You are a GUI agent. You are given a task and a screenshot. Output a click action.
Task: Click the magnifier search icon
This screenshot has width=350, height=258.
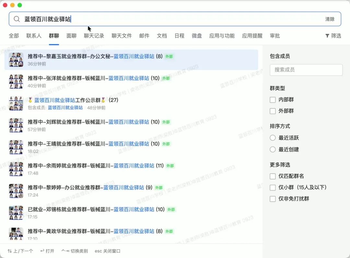(17, 19)
